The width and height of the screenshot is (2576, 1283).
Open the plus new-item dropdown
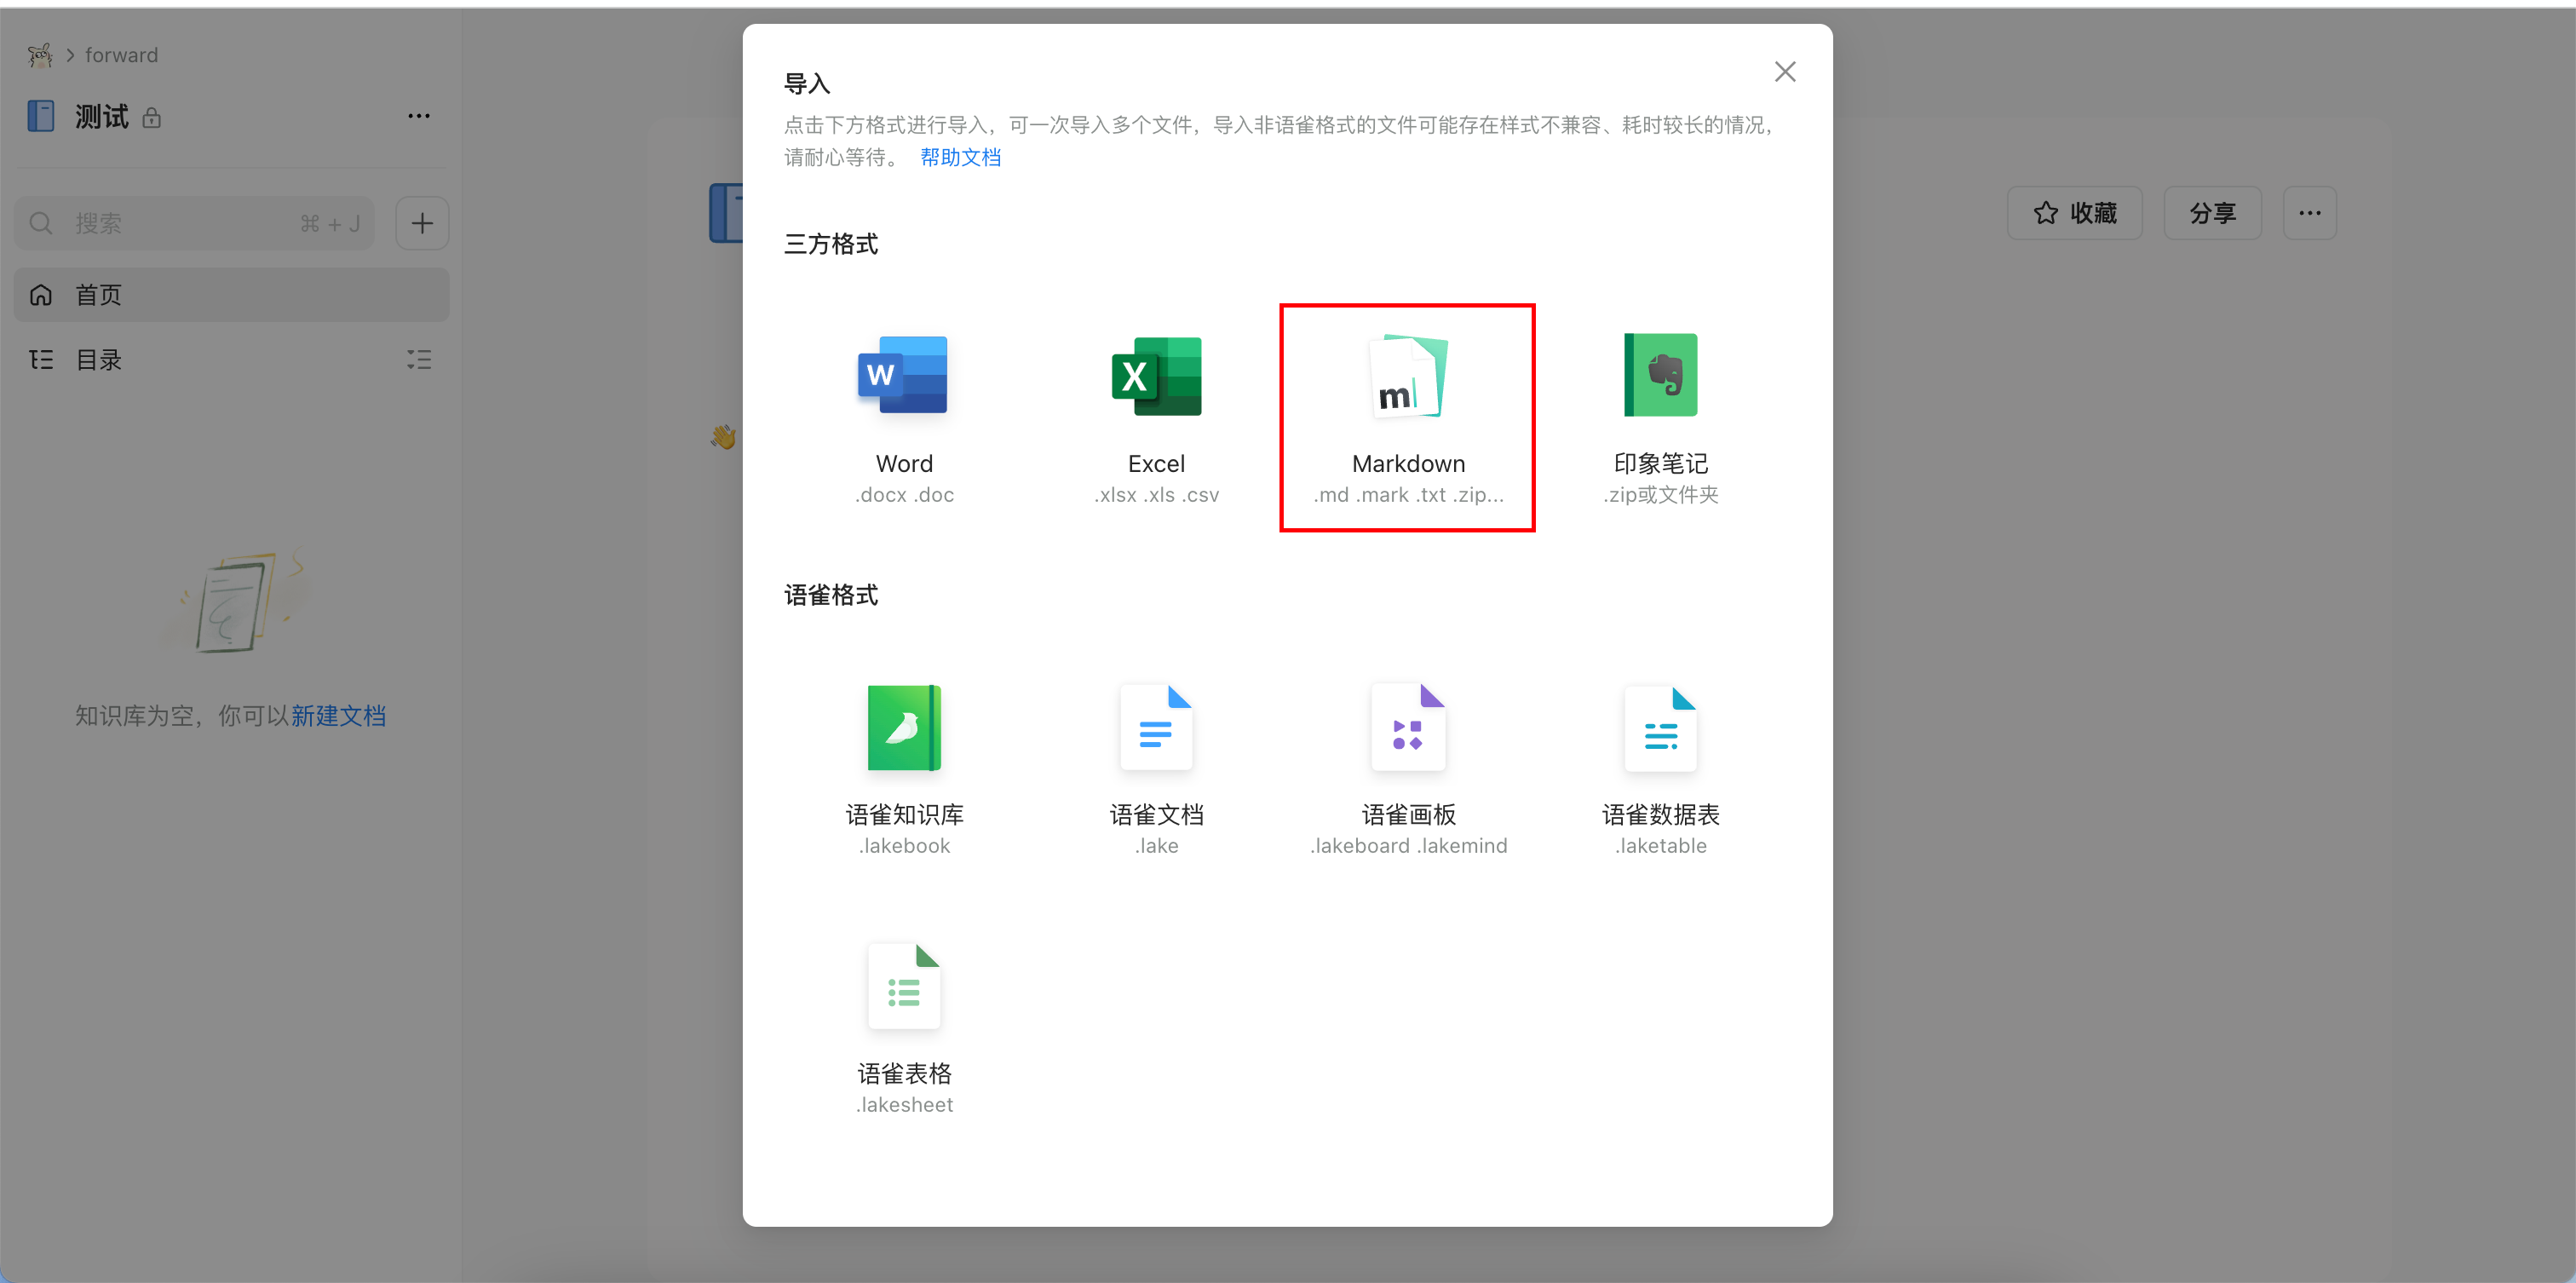(x=422, y=223)
